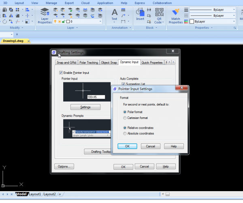Screen dimensions: 243x203
Task: Click Options button in Drafting Settings
Action: coord(64,166)
